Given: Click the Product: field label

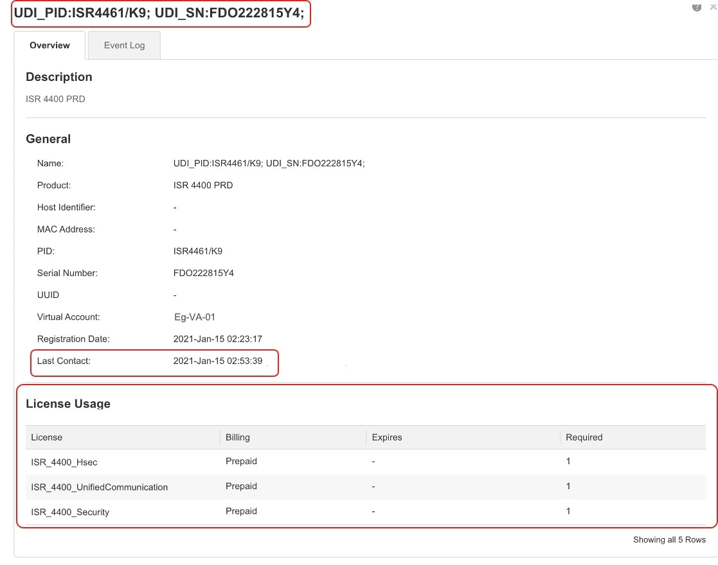Looking at the screenshot, I should [54, 186].
